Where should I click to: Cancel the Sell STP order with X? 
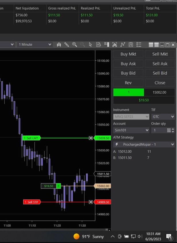tap(91, 202)
